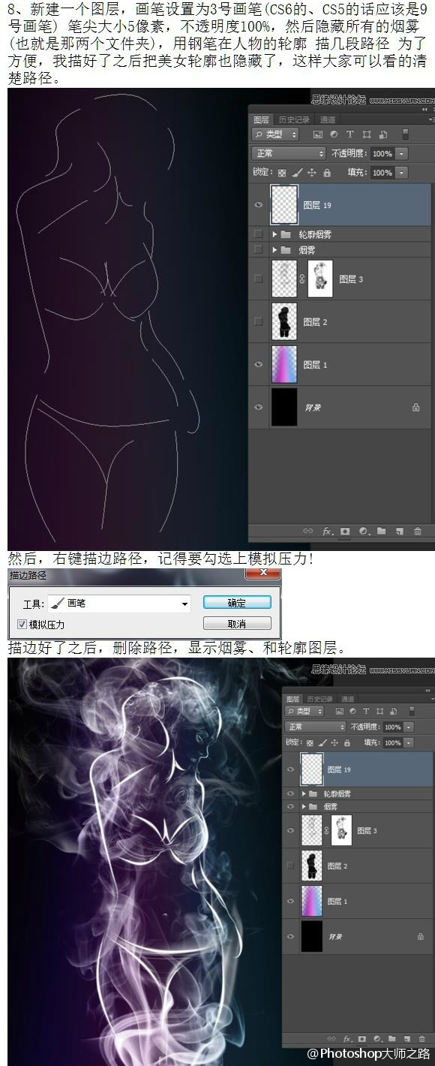Show the hidden 烟雾 group beside outline sketch
The image size is (435, 1066).
259,249
